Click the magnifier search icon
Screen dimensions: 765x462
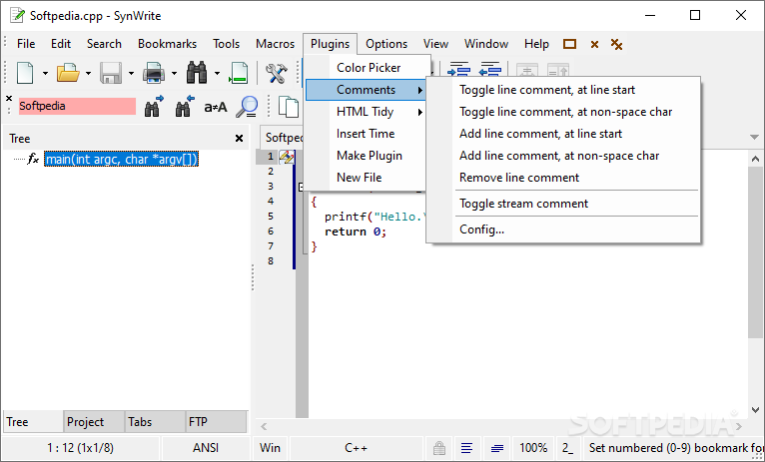(247, 106)
